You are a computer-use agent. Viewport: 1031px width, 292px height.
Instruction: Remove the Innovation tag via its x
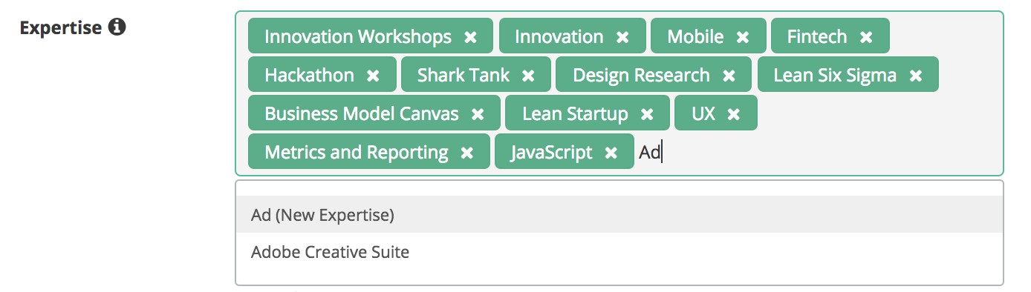point(622,37)
